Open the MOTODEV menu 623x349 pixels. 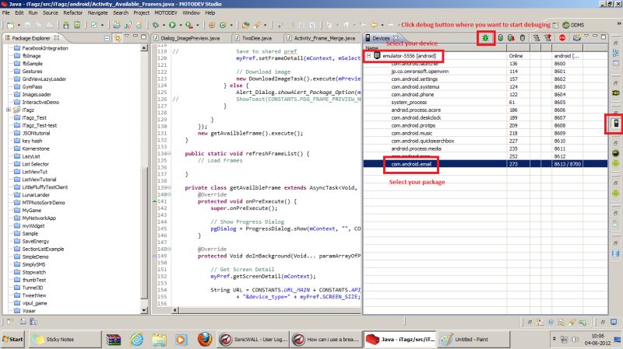[x=166, y=12]
